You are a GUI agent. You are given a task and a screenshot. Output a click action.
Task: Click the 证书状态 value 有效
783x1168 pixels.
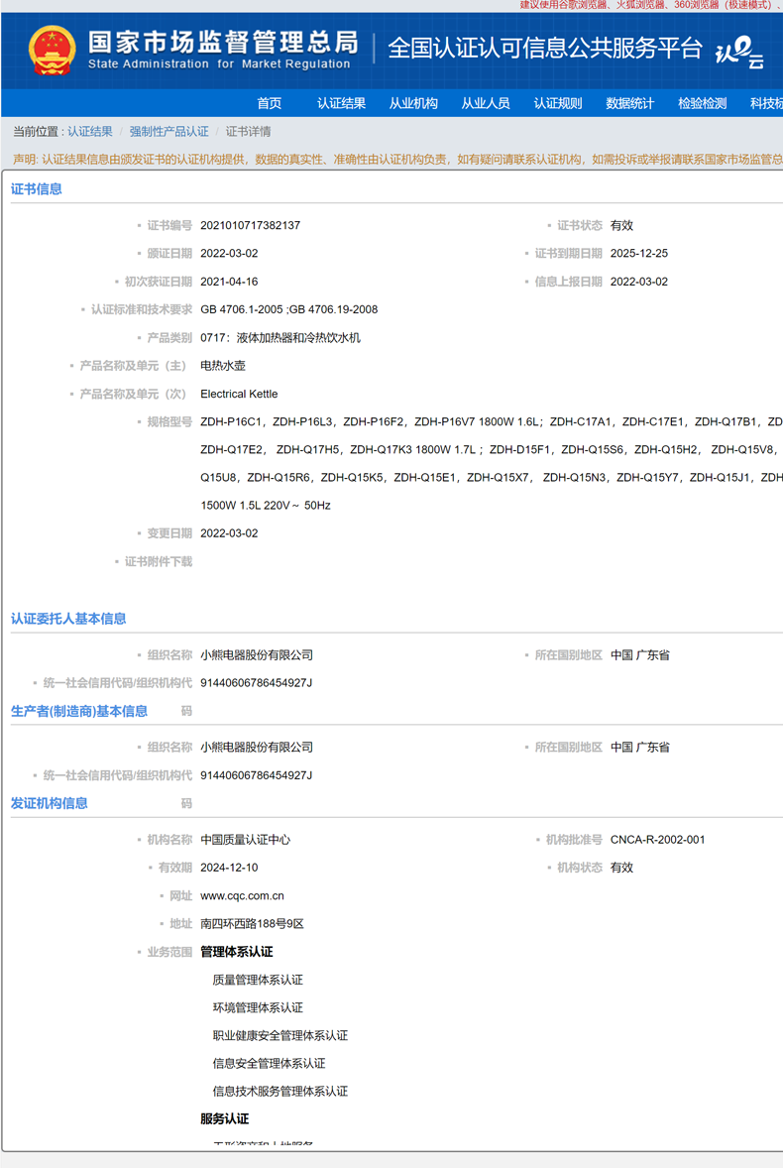pos(621,226)
